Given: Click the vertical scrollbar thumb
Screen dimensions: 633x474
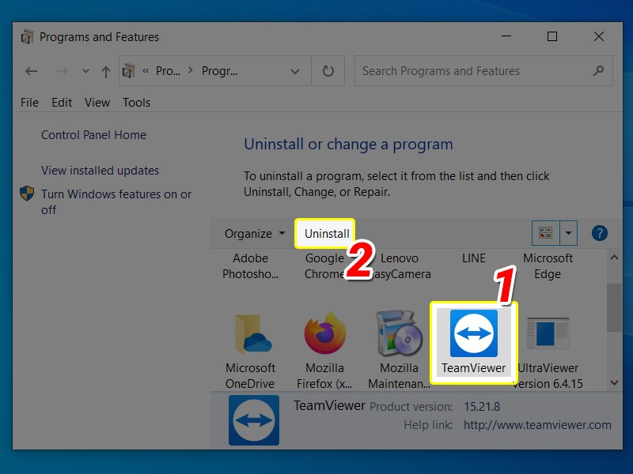Looking at the screenshot, I should 614,307.
